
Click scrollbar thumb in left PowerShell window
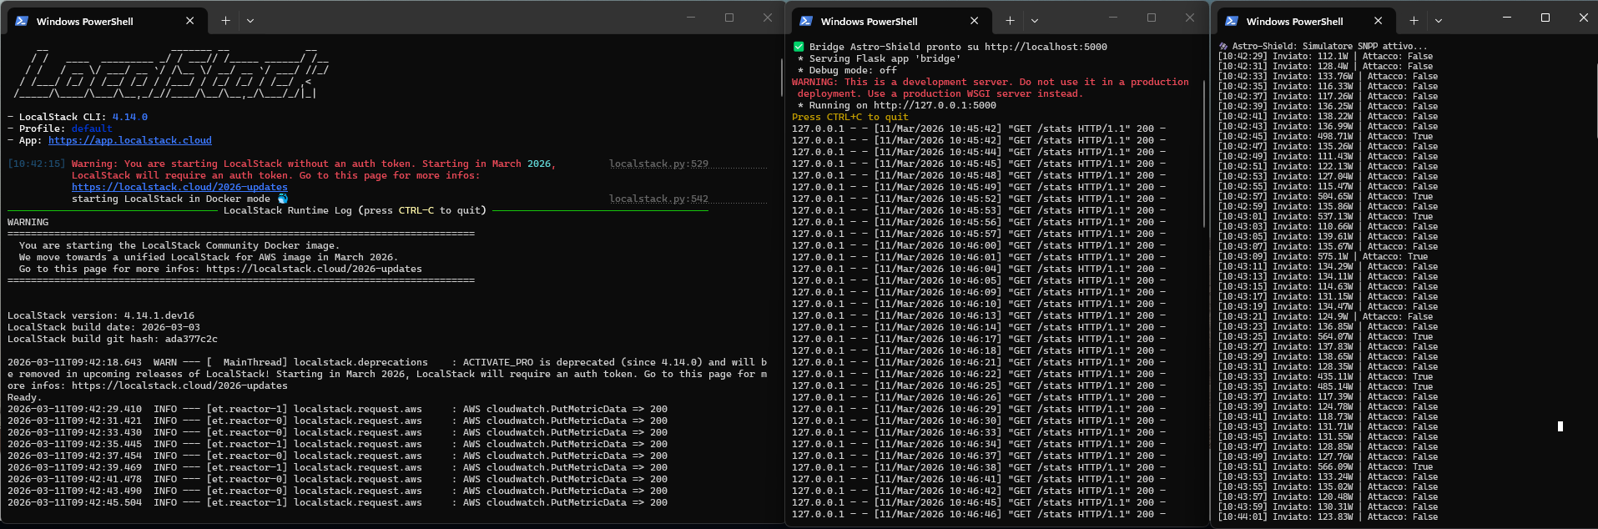pos(781,77)
